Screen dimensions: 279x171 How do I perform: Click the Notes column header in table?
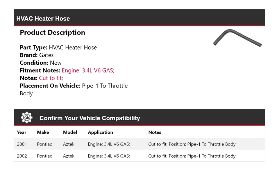(x=155, y=132)
